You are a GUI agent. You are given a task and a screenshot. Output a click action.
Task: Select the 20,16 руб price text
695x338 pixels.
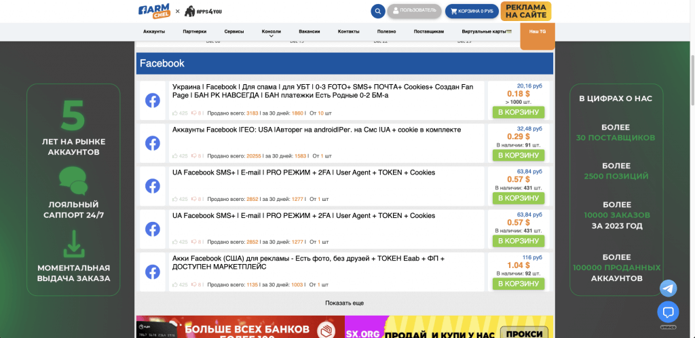(x=529, y=86)
